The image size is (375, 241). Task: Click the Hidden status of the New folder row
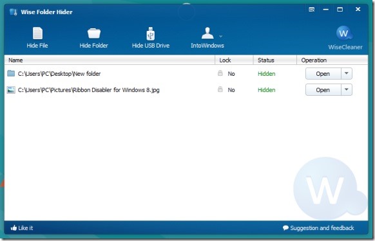coord(266,74)
